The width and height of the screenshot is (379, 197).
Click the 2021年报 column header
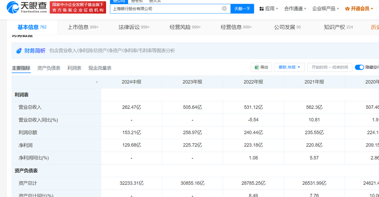[x=314, y=82]
